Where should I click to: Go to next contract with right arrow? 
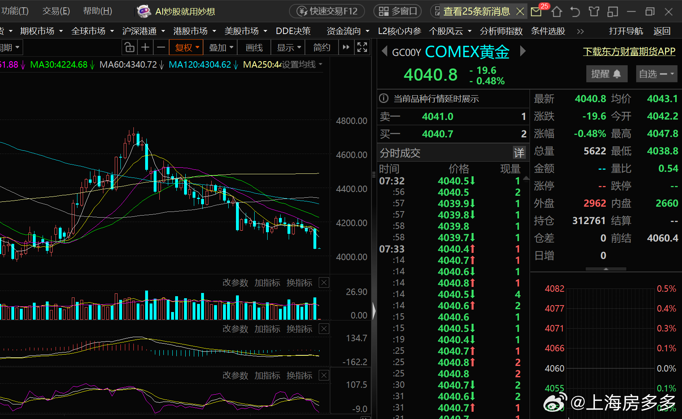pos(523,51)
